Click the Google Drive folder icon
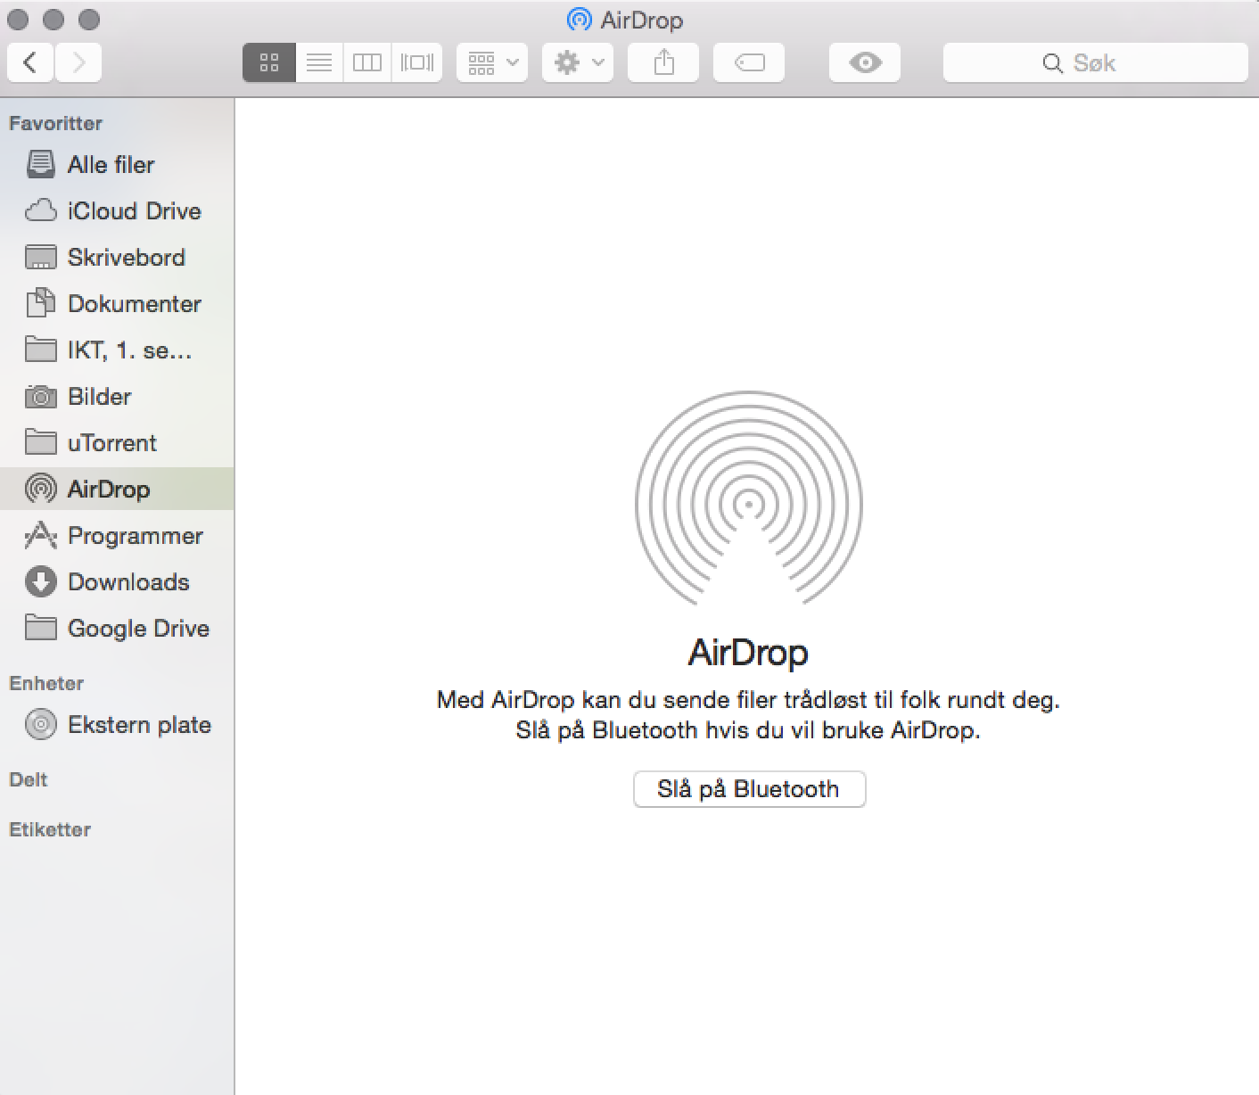Screen dimensions: 1259x1095 (x=40, y=628)
